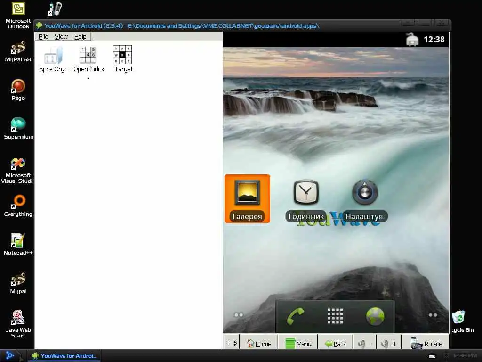Open the Java Web Start shortcut
Viewport: 482px width, 362px height.
18,324
